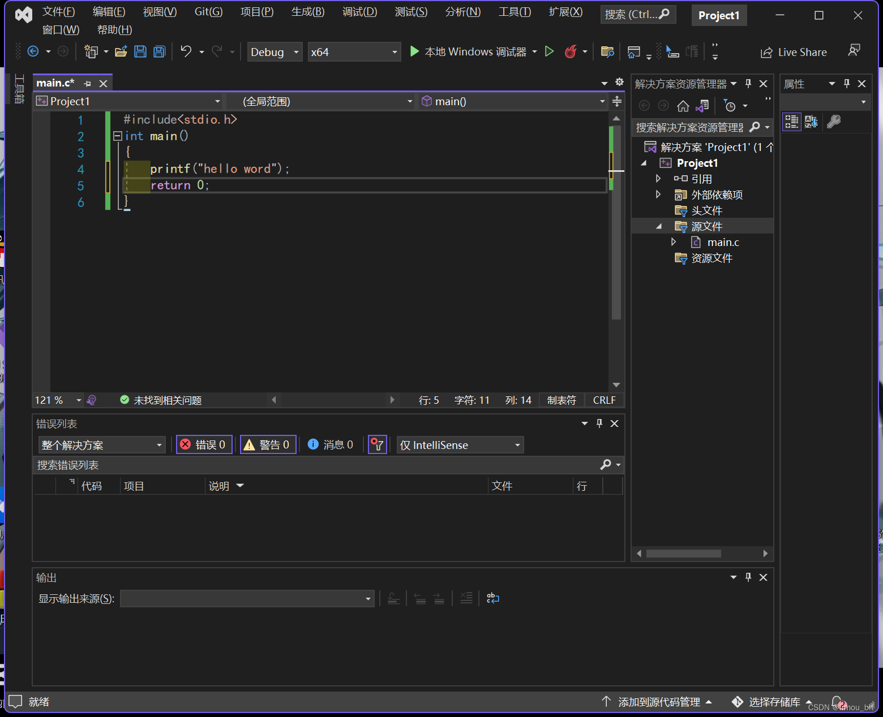Click the Home icon in Solution Explorer

[683, 106]
